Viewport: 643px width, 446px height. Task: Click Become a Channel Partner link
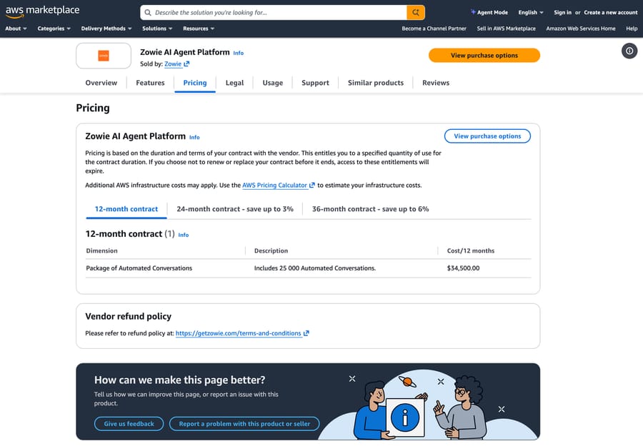point(434,29)
